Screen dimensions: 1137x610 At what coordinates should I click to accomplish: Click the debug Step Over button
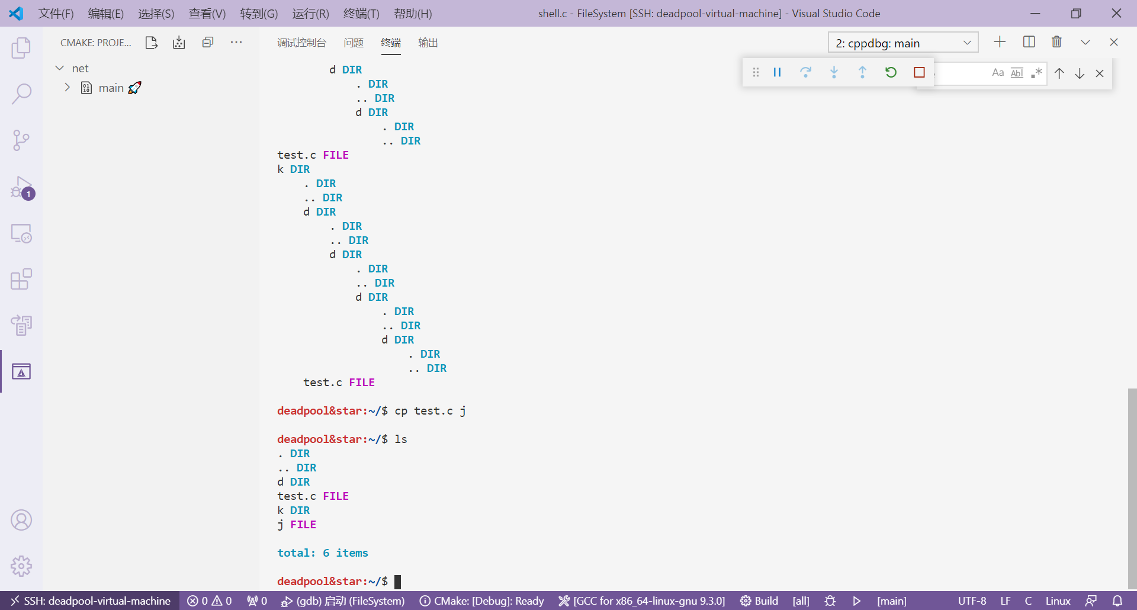(805, 72)
